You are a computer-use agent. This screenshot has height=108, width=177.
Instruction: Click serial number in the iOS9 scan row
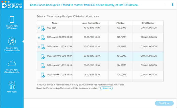149,28
